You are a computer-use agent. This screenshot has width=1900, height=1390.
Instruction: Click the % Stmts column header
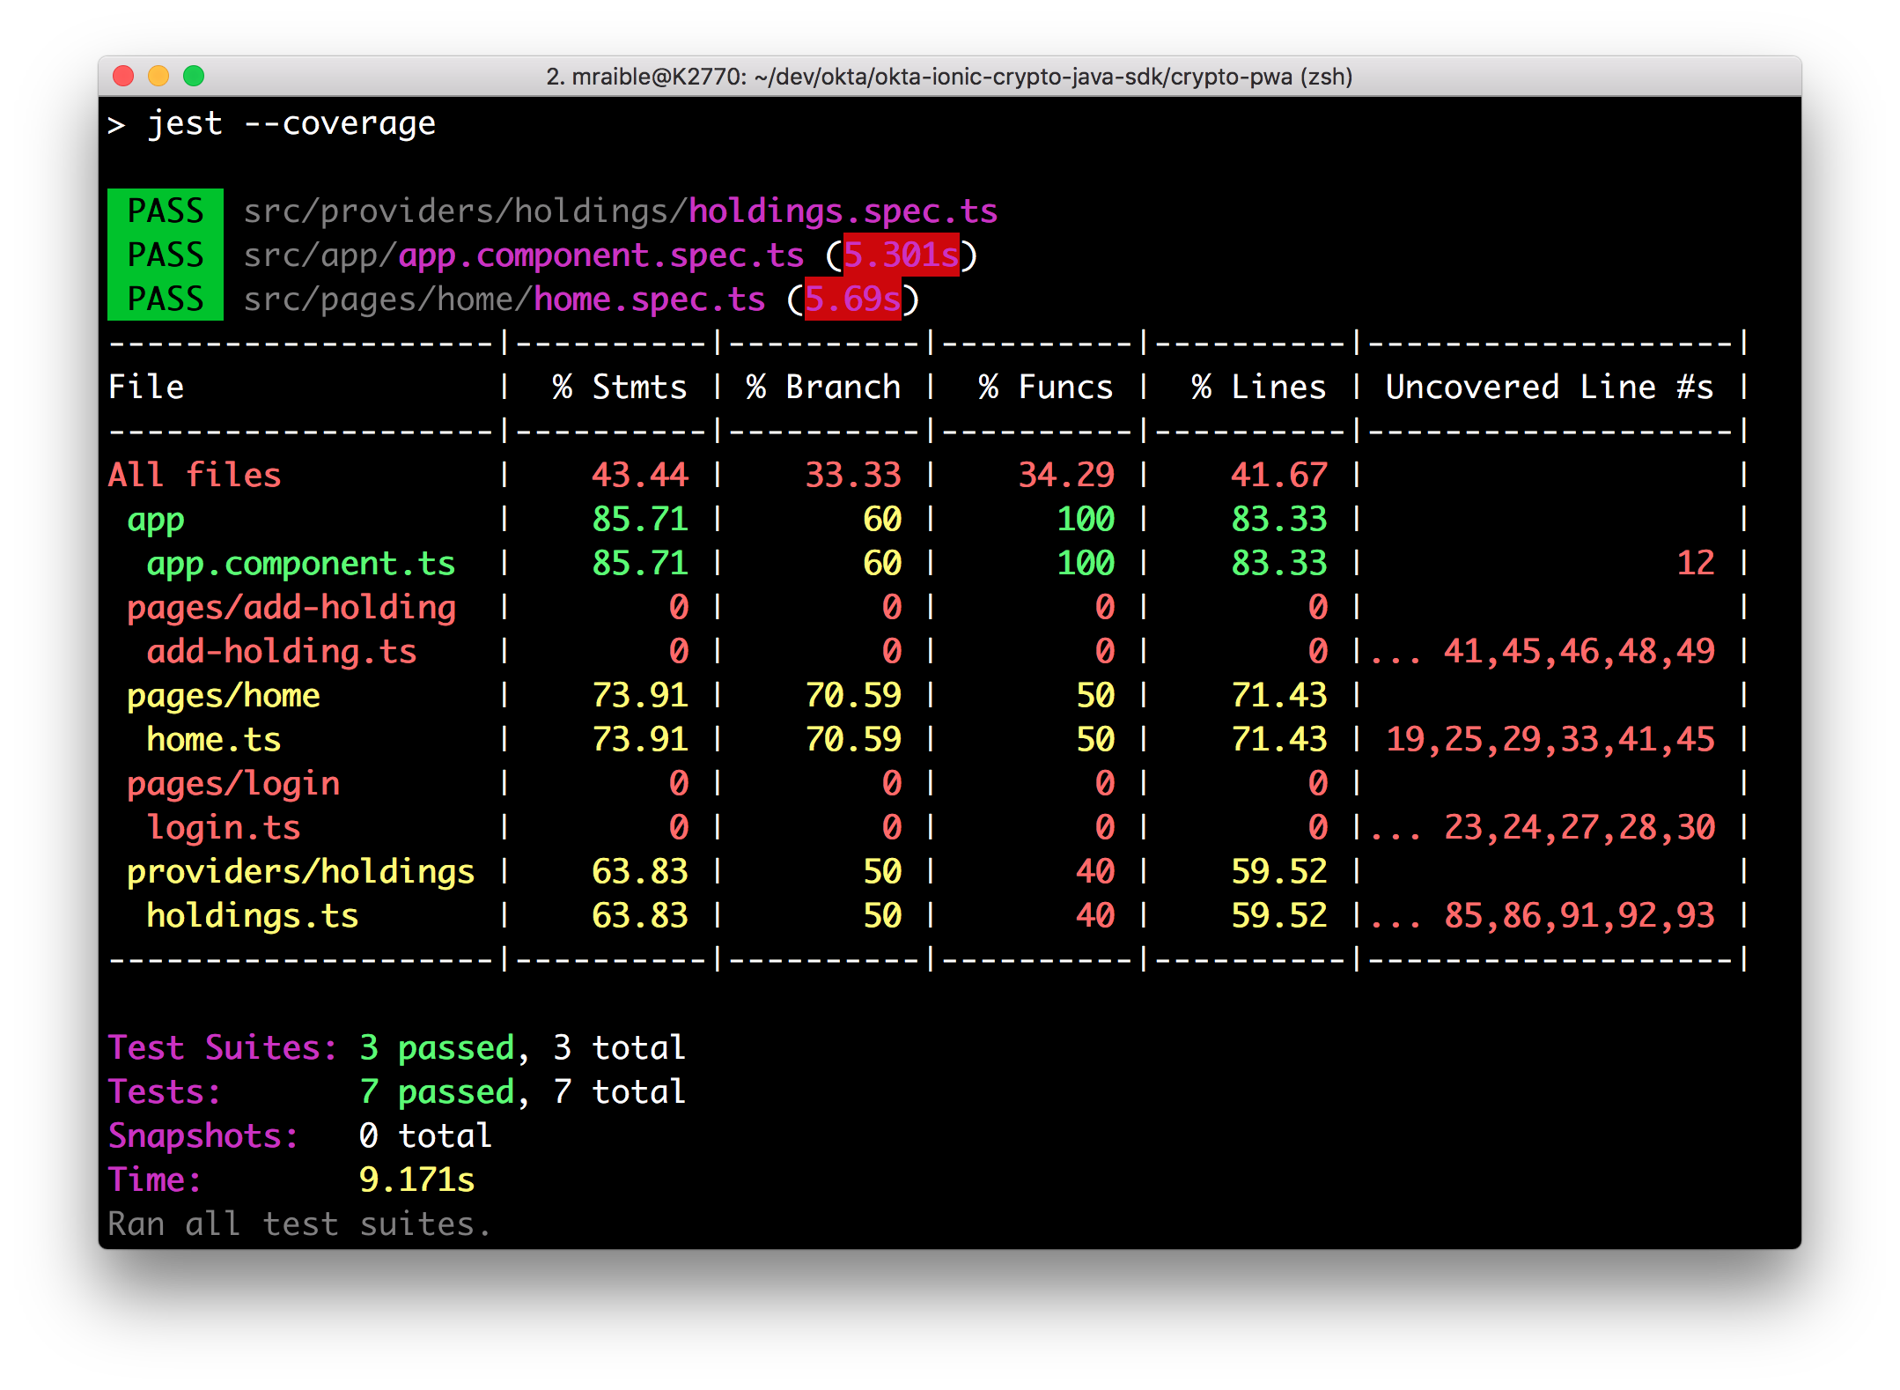click(620, 388)
